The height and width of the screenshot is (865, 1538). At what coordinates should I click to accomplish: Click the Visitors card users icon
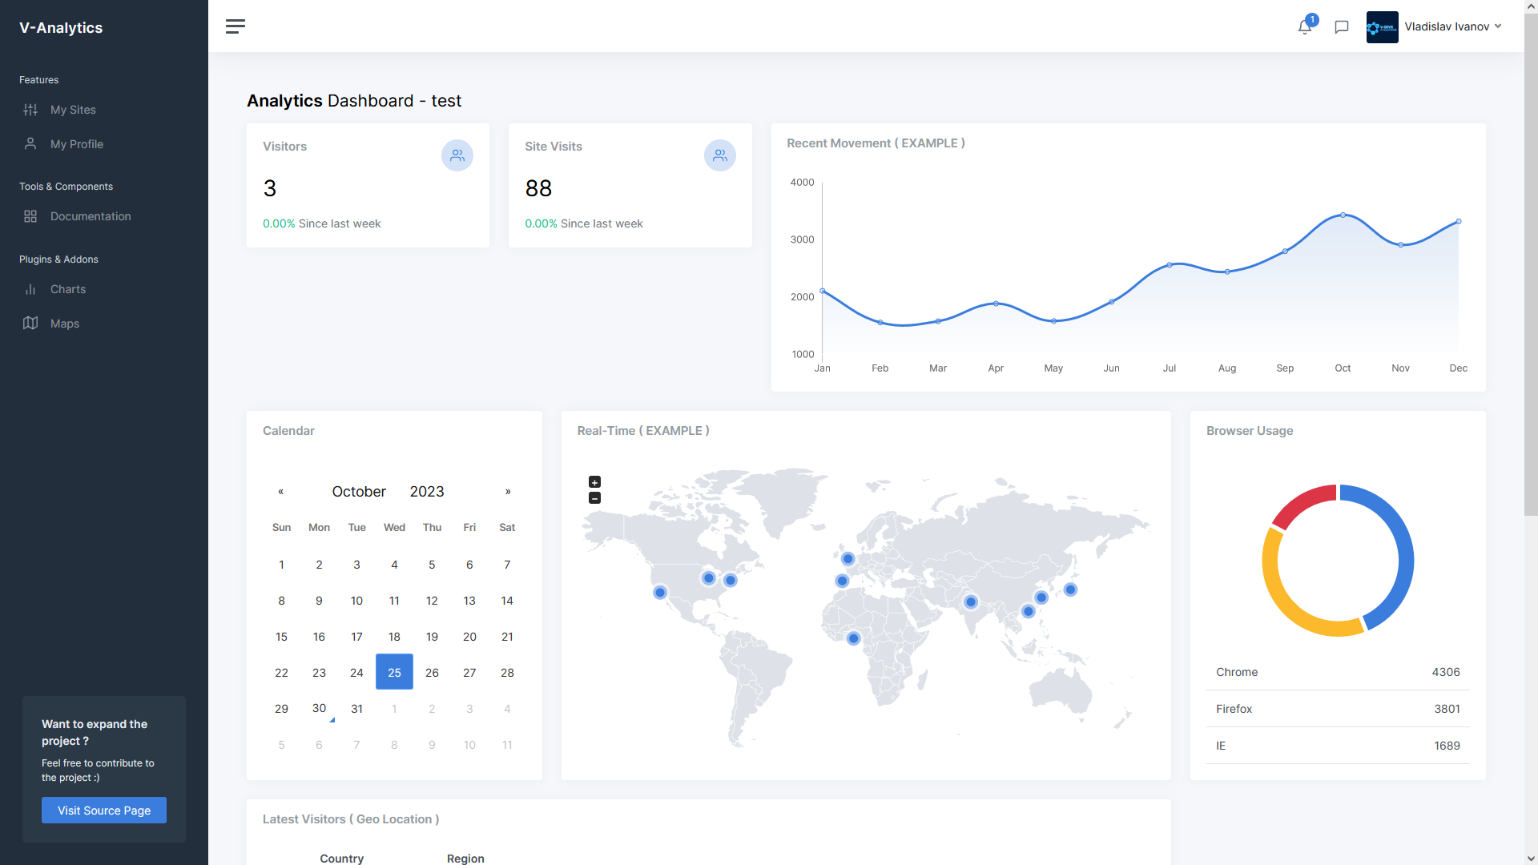click(x=457, y=155)
